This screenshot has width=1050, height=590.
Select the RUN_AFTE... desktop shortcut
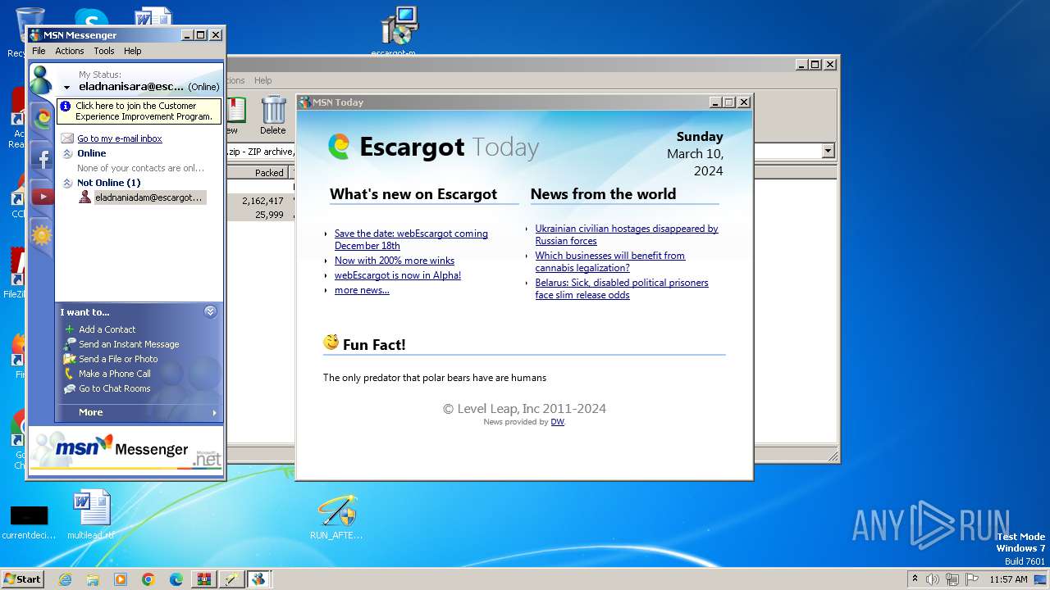336,516
